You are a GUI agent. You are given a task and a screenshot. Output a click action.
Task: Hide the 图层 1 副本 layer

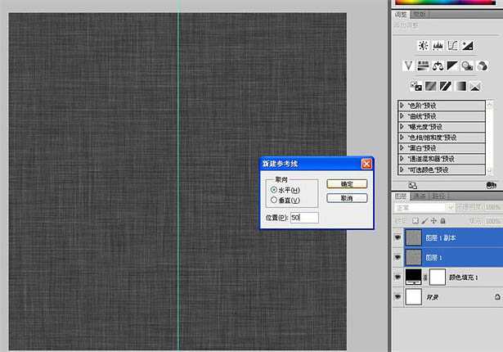[x=397, y=237]
